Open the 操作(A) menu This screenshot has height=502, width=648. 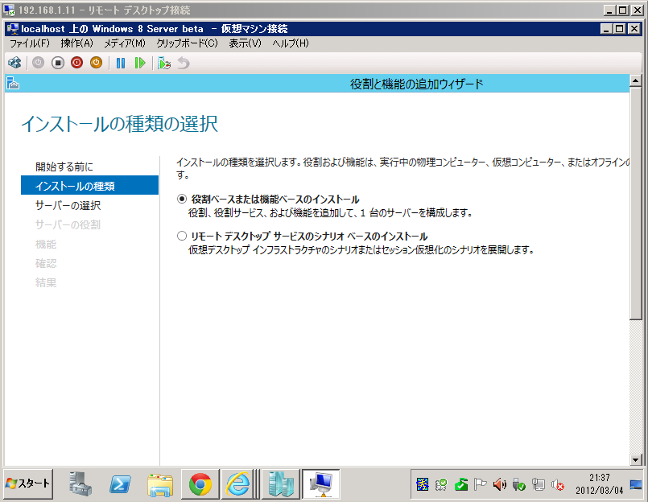point(76,43)
